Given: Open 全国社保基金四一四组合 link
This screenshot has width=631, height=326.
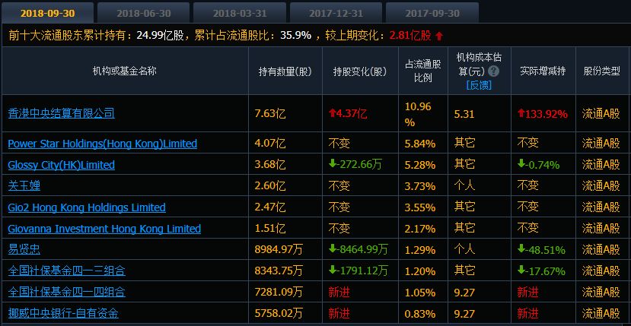Looking at the screenshot, I should pyautogui.click(x=67, y=292).
